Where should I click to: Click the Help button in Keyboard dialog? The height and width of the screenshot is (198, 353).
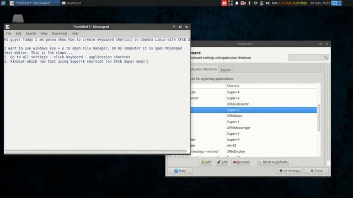click(x=180, y=171)
